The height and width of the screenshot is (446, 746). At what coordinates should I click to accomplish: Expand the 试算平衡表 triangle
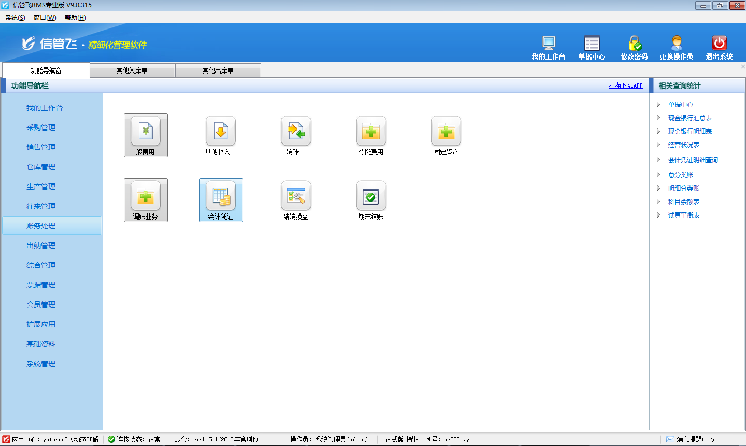click(x=658, y=215)
